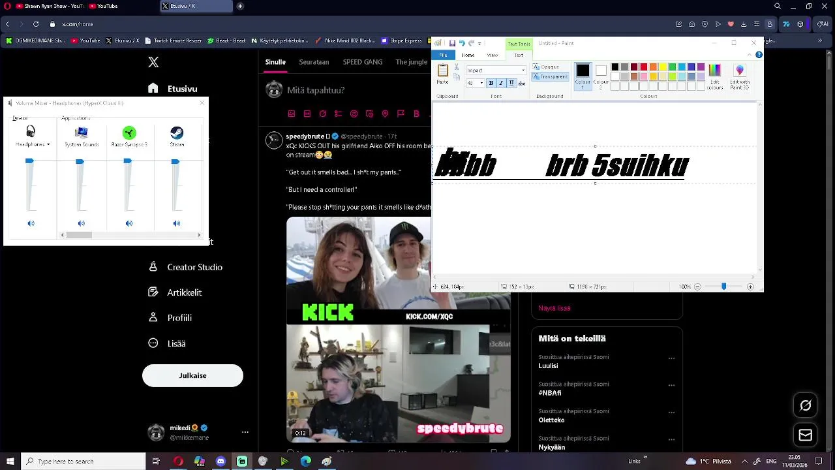Select the Colour 2 box in Paint

click(601, 76)
